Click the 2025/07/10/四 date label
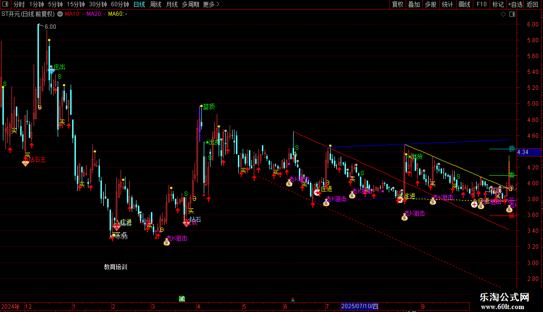This screenshot has width=543, height=312. click(x=359, y=306)
